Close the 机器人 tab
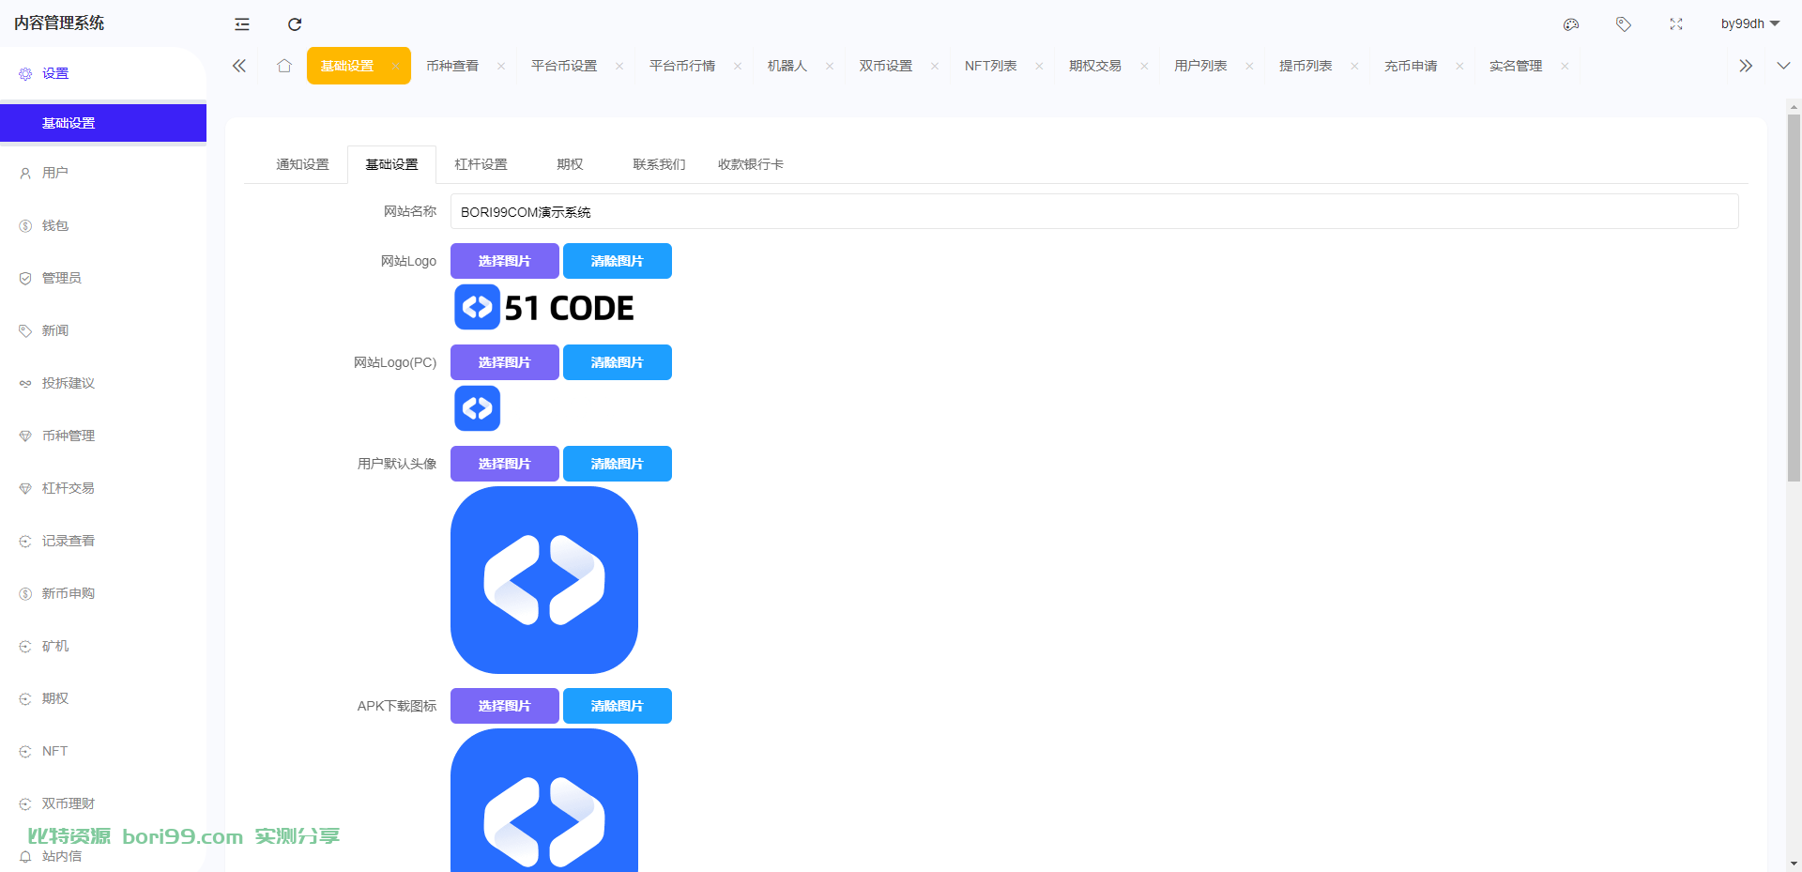 [830, 66]
